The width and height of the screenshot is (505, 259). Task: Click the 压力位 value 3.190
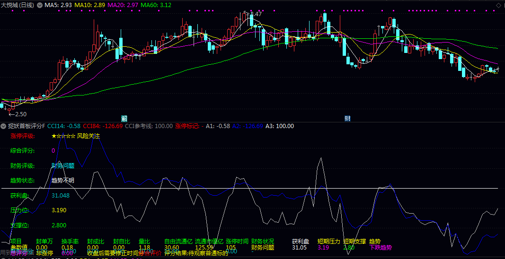(x=59, y=210)
